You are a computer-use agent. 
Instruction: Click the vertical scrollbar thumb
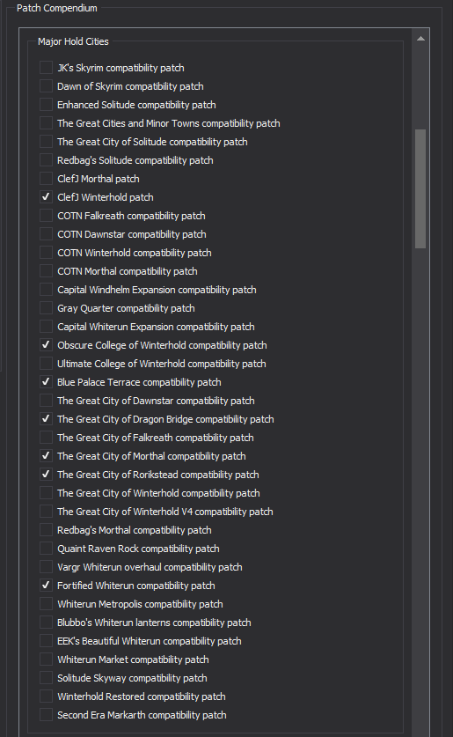pos(420,188)
